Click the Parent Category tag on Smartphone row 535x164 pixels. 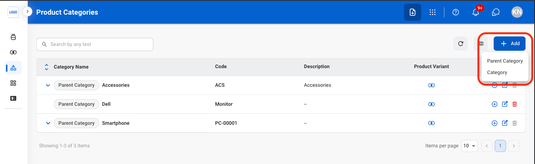[76, 123]
